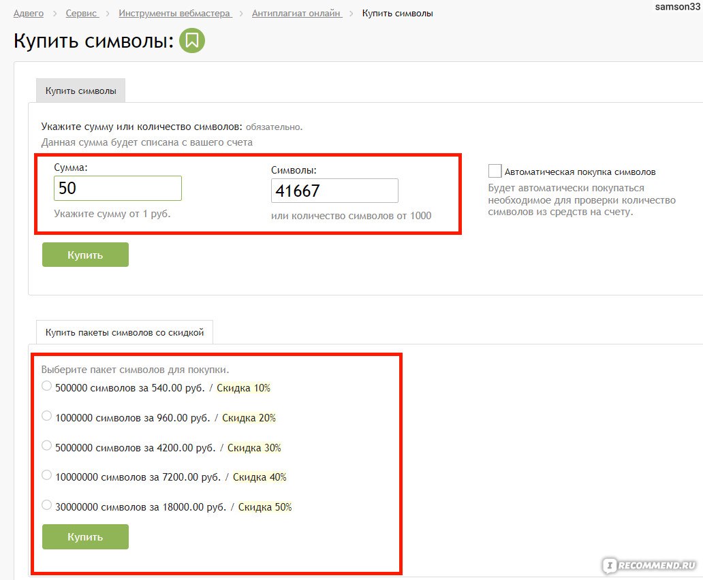
Task: Choose the 1000000 символов package radio
Action: [46, 416]
